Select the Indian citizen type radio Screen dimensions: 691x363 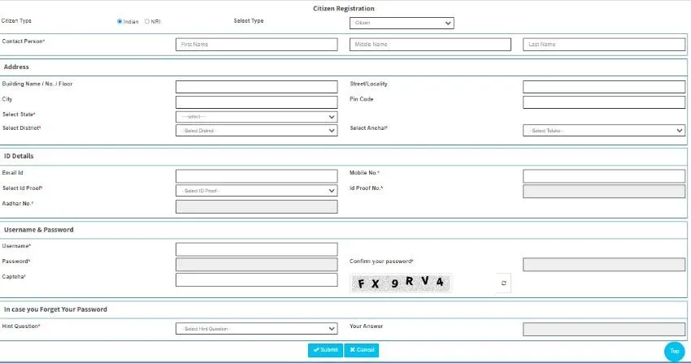pyautogui.click(x=120, y=21)
